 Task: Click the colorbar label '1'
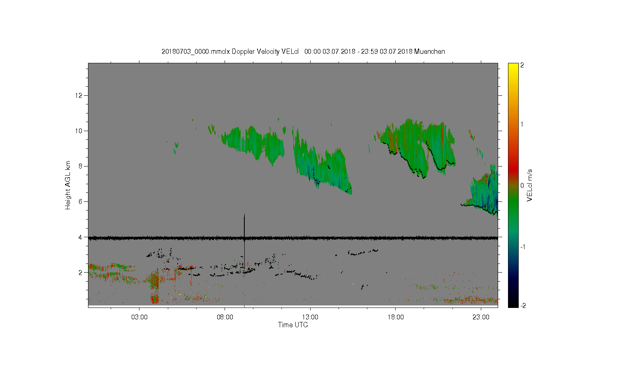[522, 125]
